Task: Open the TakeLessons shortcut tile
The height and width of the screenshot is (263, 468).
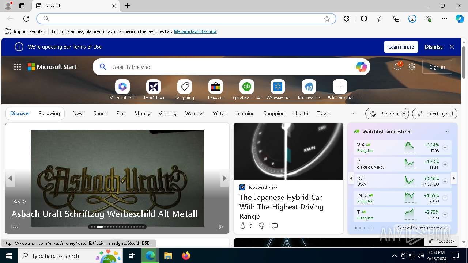Action: coord(309,90)
